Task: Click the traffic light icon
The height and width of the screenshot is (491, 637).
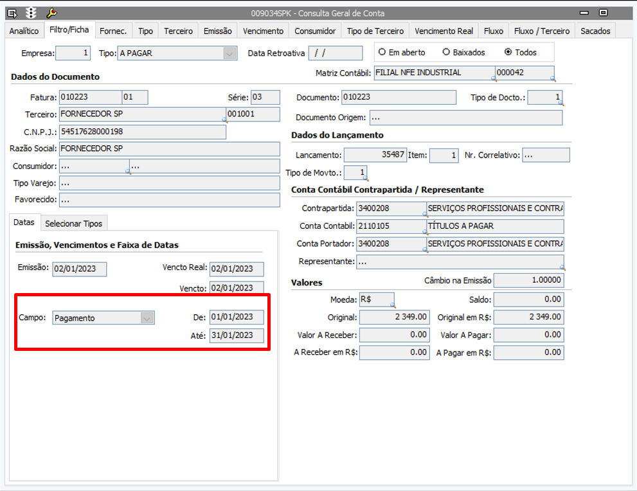Action: click(31, 13)
